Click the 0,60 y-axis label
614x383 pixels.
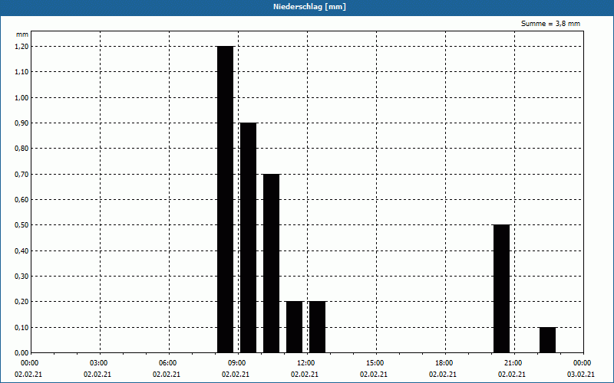21,200
